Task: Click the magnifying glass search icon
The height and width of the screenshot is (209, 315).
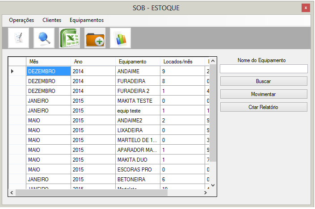Action: click(44, 38)
